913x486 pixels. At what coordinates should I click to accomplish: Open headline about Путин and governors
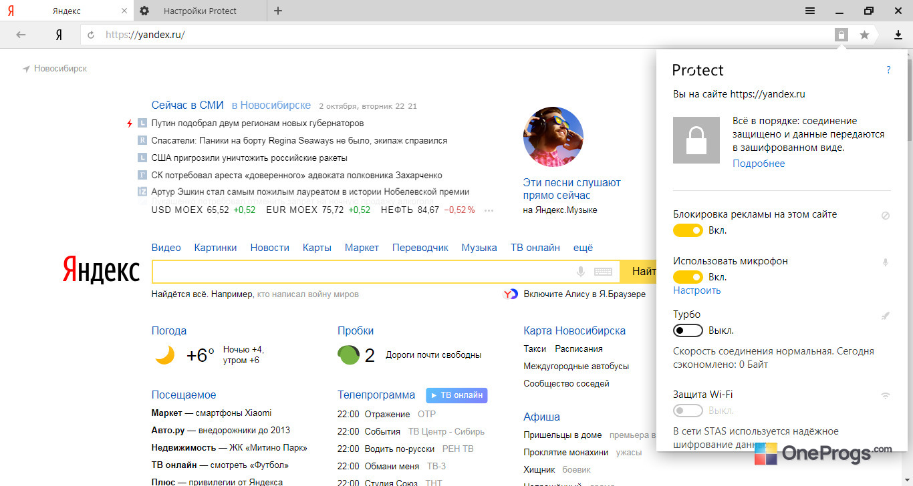coord(257,124)
